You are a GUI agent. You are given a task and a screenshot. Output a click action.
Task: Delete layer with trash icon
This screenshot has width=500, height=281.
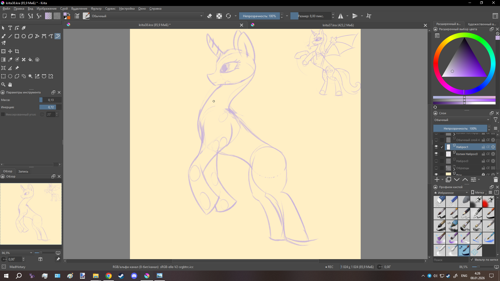496,180
